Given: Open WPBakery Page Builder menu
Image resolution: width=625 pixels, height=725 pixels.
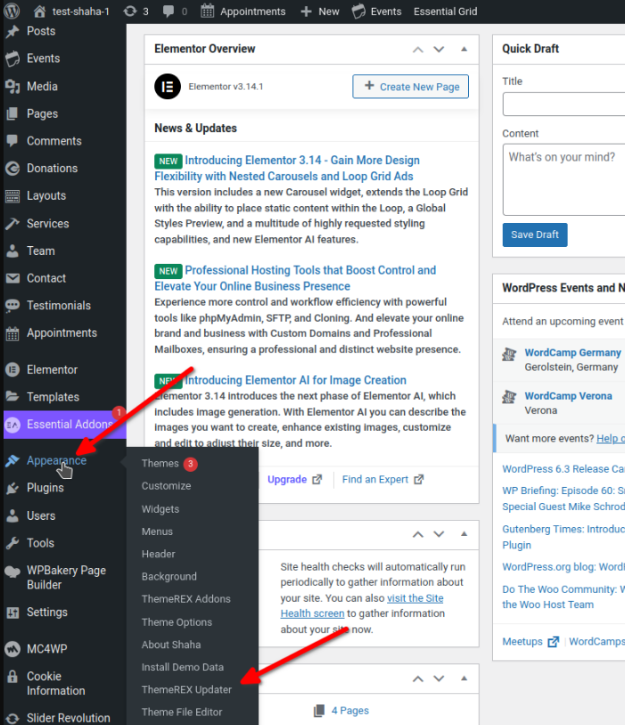Looking at the screenshot, I should 65,578.
